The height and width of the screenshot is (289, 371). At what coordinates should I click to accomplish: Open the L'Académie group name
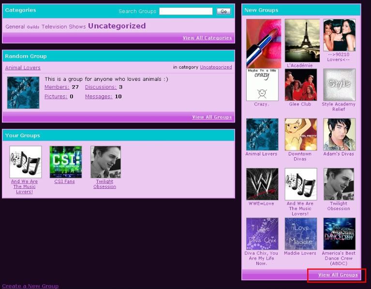[300, 65]
